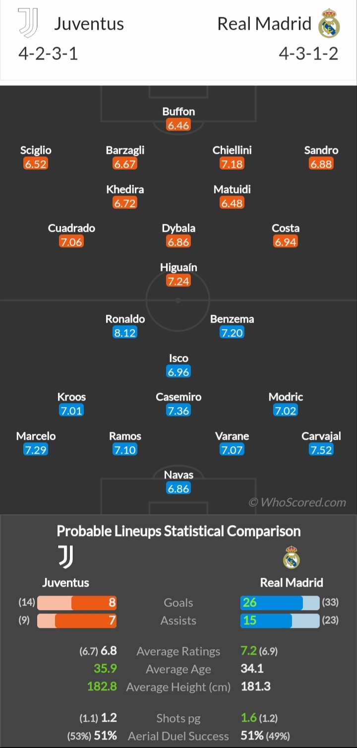Click player name Dybala
The image size is (357, 748).
pyautogui.click(x=178, y=228)
